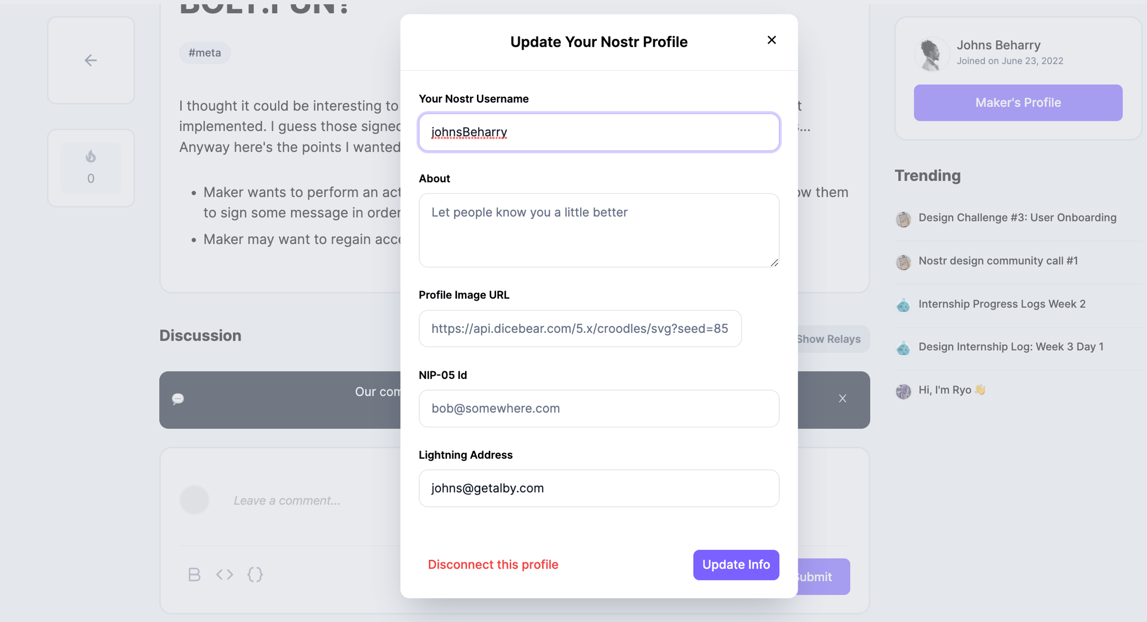Edit the Lightning Address field

click(598, 488)
